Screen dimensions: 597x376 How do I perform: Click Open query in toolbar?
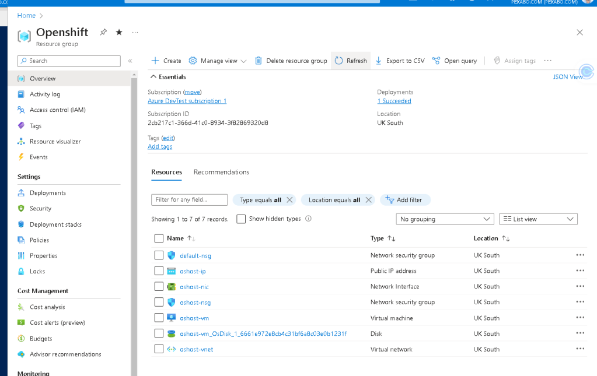point(455,61)
